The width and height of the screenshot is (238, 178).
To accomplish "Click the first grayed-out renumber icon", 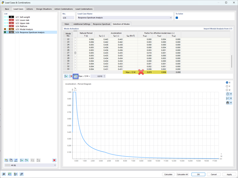I will pos(32,160).
